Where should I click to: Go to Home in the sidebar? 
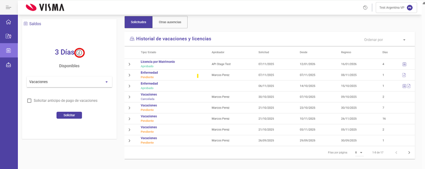click(x=9, y=22)
